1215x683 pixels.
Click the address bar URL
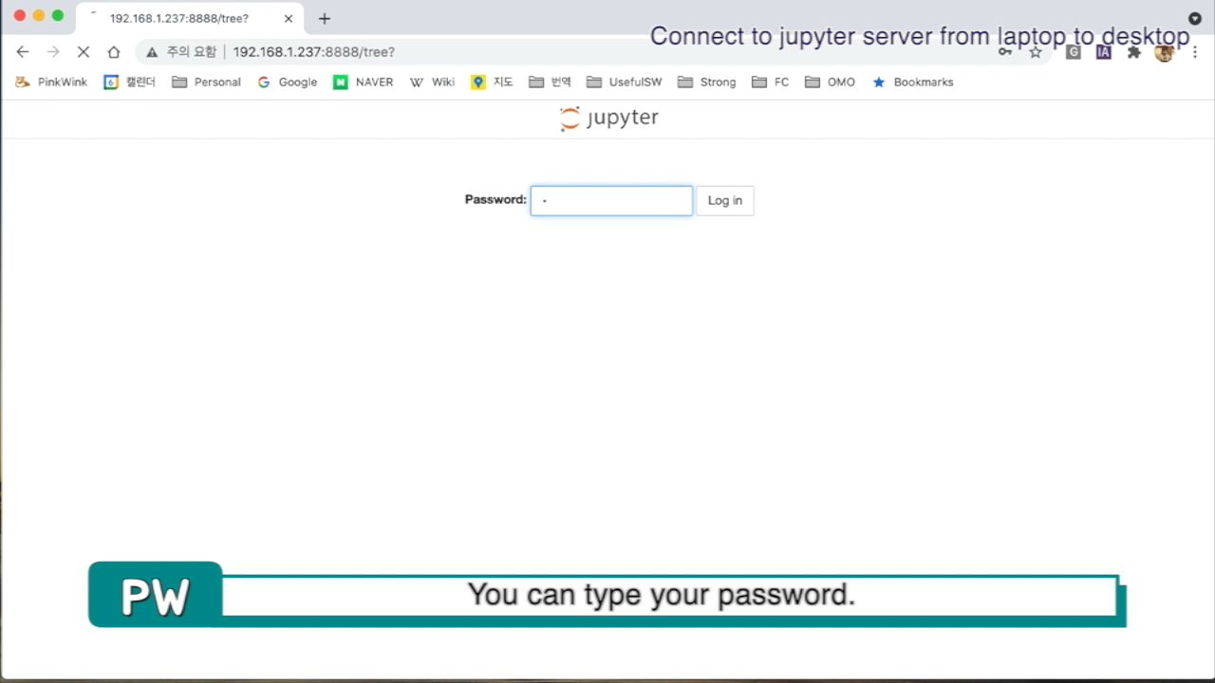point(313,52)
